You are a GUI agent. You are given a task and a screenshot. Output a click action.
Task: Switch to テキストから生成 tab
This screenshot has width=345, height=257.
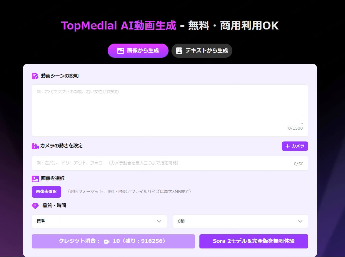point(202,51)
